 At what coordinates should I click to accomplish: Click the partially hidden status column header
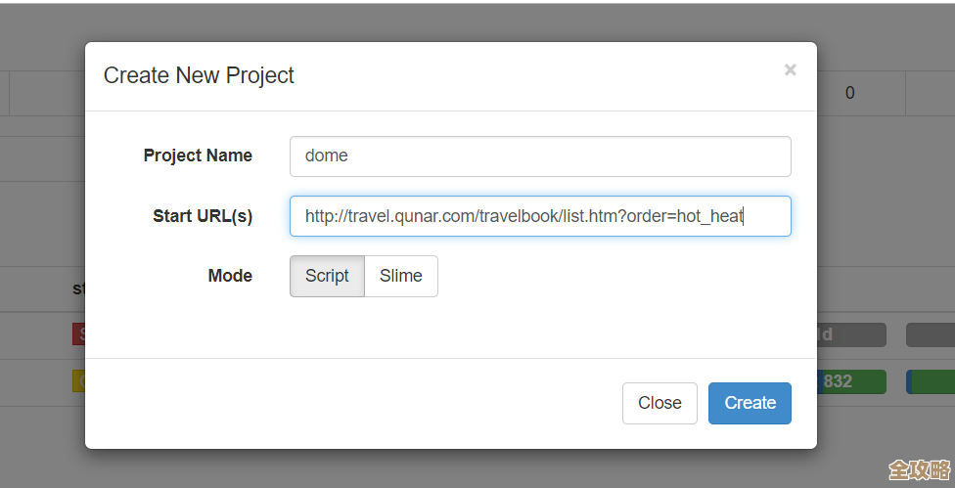pyautogui.click(x=78, y=289)
